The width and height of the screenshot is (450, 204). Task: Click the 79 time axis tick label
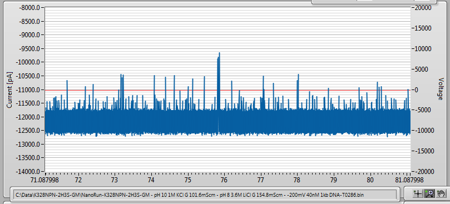tap(334, 180)
